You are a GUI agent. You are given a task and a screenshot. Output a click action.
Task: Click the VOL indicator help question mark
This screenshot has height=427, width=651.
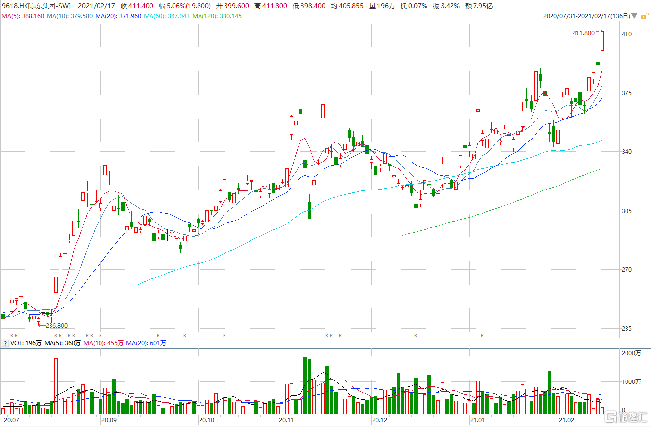click(x=5, y=343)
